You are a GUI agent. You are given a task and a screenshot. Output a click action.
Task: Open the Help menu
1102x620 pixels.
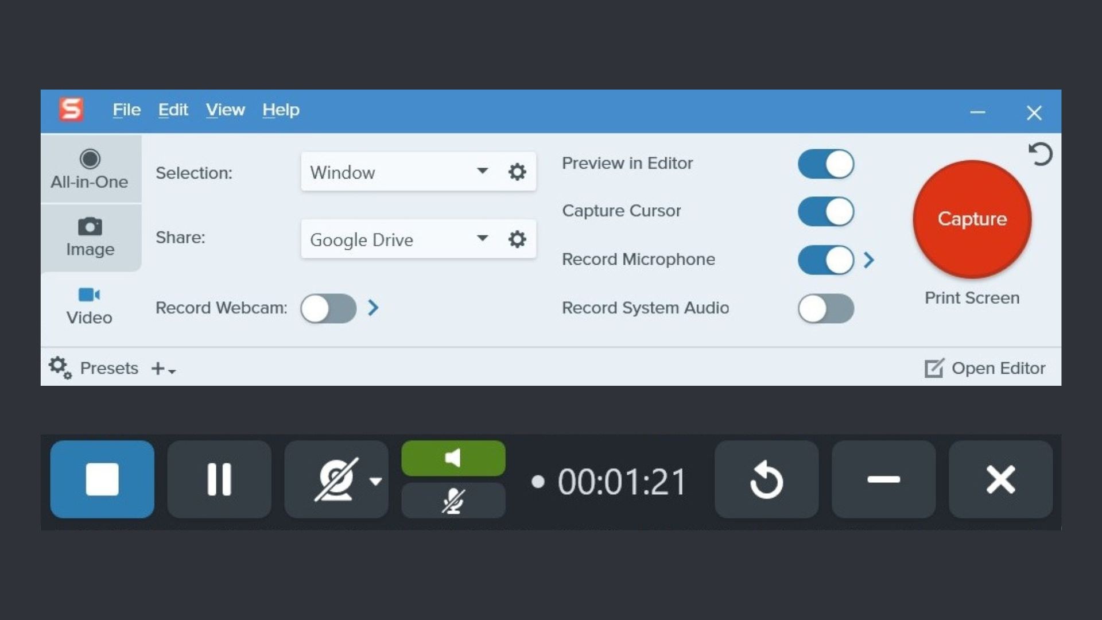281,110
